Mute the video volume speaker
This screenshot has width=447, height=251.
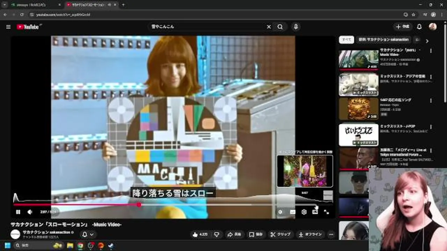(x=30, y=212)
